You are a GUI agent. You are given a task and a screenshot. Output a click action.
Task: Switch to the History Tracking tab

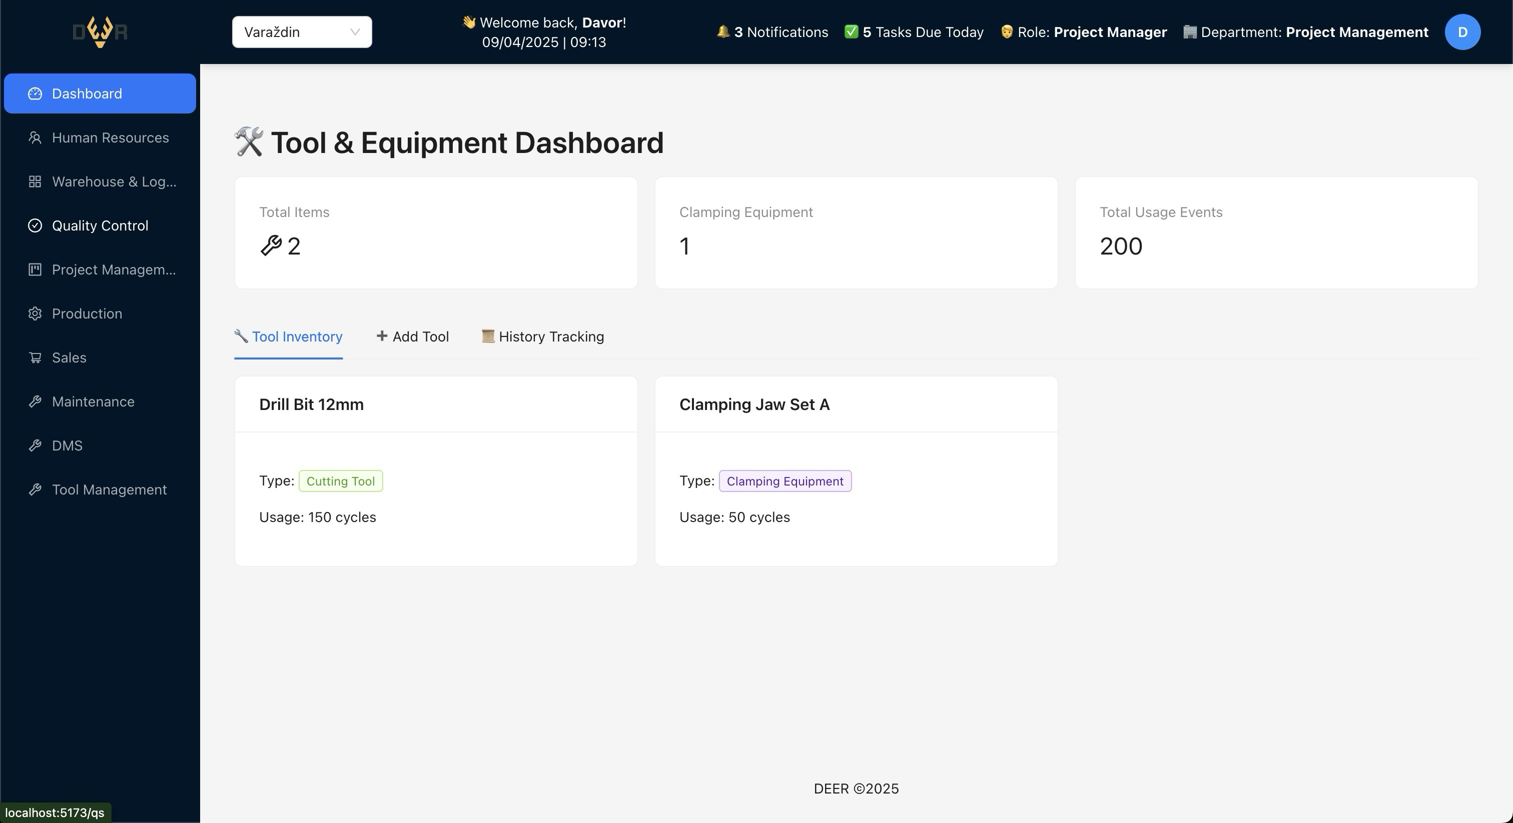click(543, 336)
